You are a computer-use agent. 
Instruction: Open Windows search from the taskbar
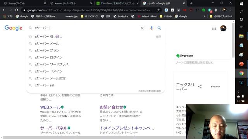pos(241,11)
